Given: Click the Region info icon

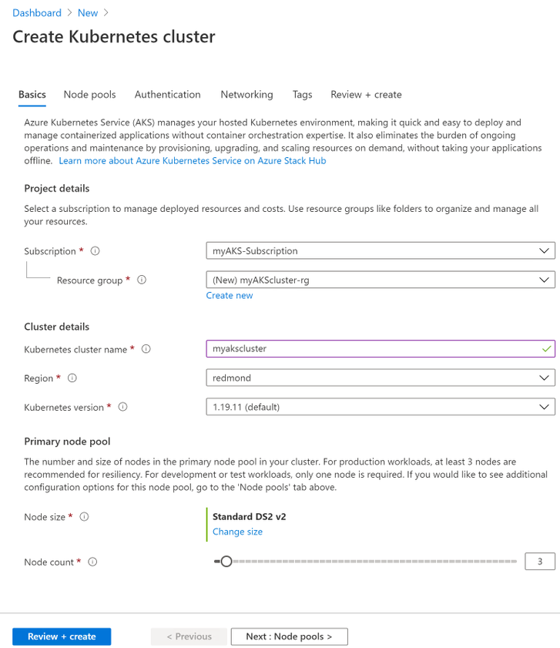Looking at the screenshot, I should point(72,378).
